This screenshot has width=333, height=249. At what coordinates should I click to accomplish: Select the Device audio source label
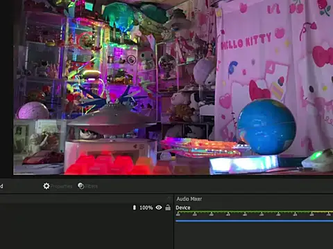pyautogui.click(x=183, y=207)
